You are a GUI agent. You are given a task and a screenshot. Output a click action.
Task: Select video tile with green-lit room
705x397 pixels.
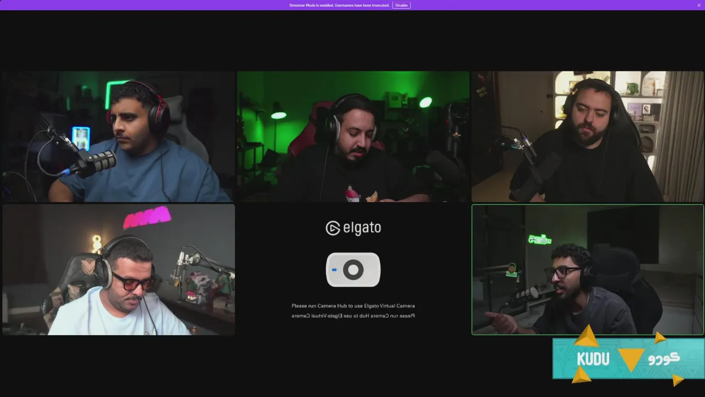tap(353, 136)
